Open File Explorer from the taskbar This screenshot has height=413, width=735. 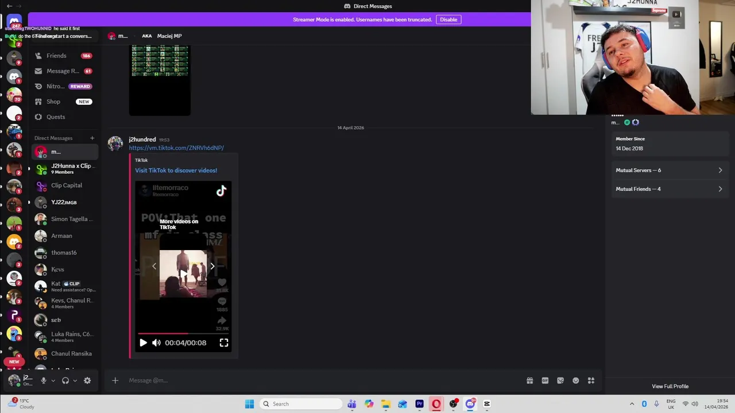pyautogui.click(x=385, y=404)
